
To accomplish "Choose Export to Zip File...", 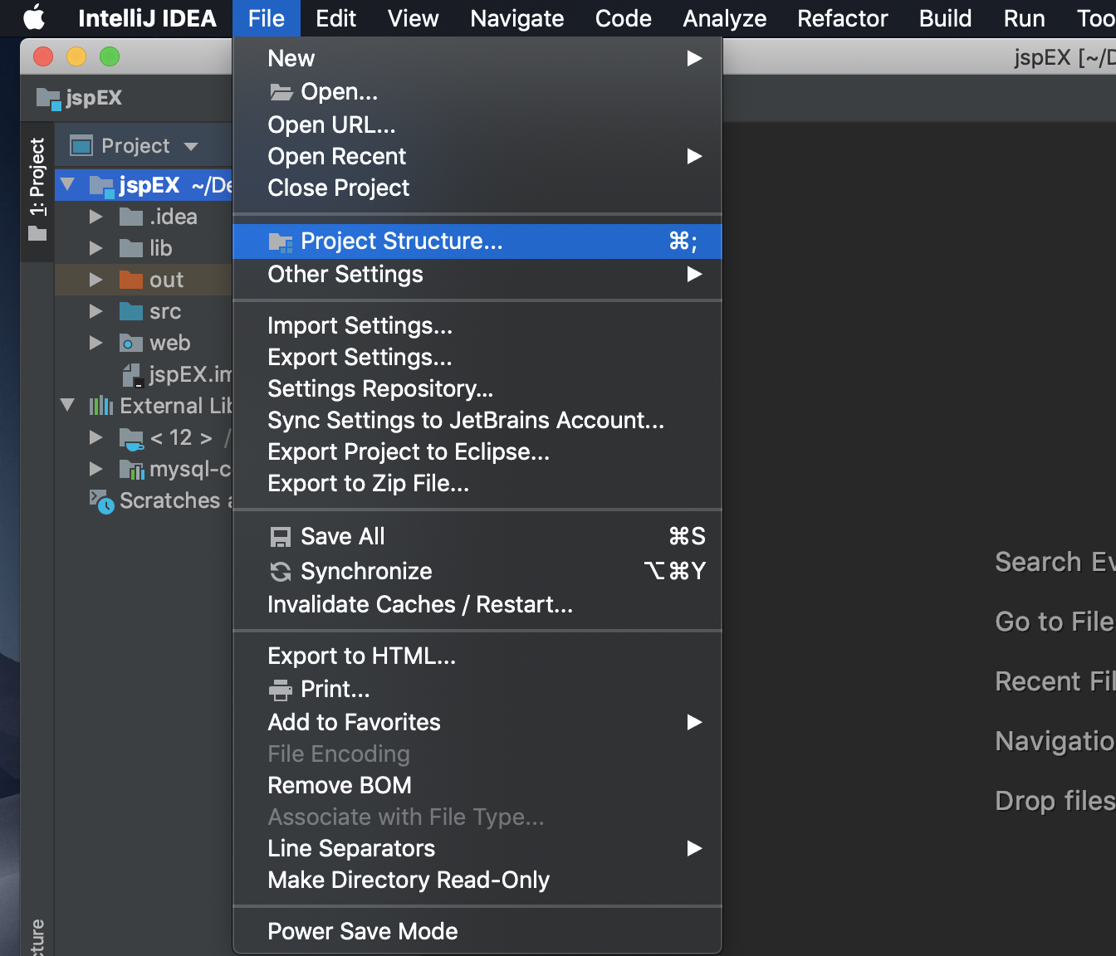I will (477, 483).
